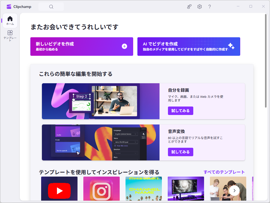Viewport: 270px width, 203px height.
Task: Click the 自分を録画 heading text
Action: 179,90
